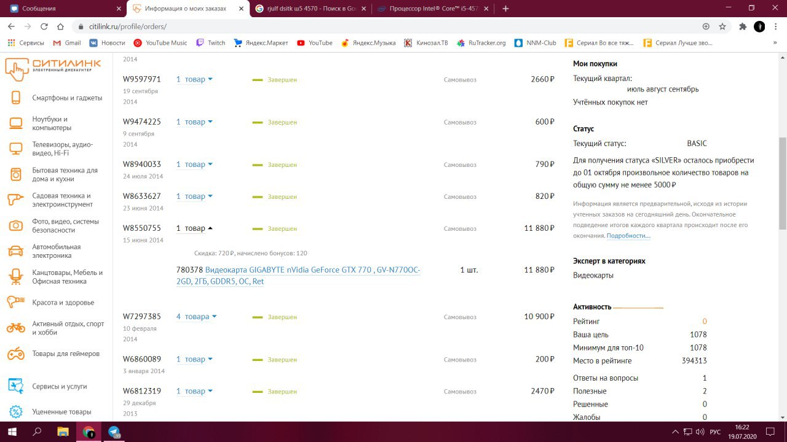Image resolution: width=787 pixels, height=442 pixels.
Task: Click Видеокарты expert category text
Action: tap(593, 275)
